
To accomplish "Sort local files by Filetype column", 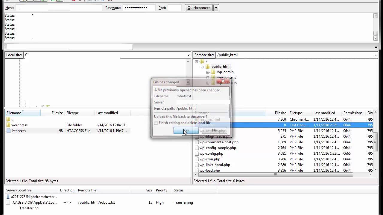I will 80,113.
